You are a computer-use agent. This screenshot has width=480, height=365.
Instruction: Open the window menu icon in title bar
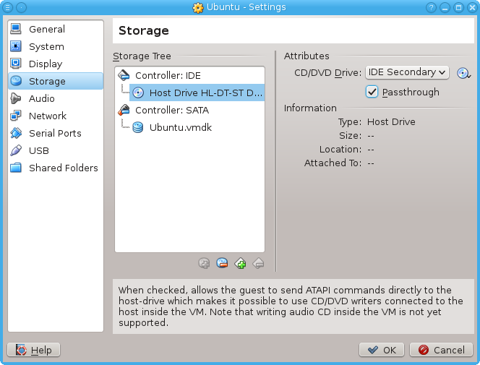coord(8,7)
